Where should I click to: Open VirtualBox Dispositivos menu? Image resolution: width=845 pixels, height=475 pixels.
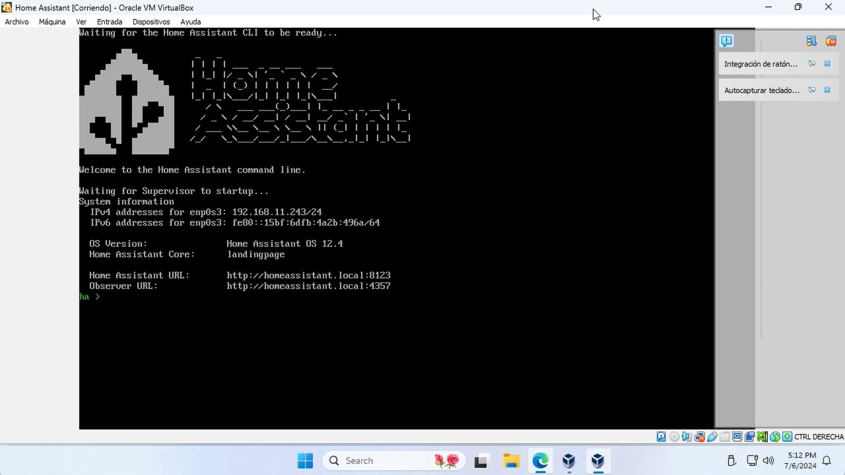pos(151,22)
